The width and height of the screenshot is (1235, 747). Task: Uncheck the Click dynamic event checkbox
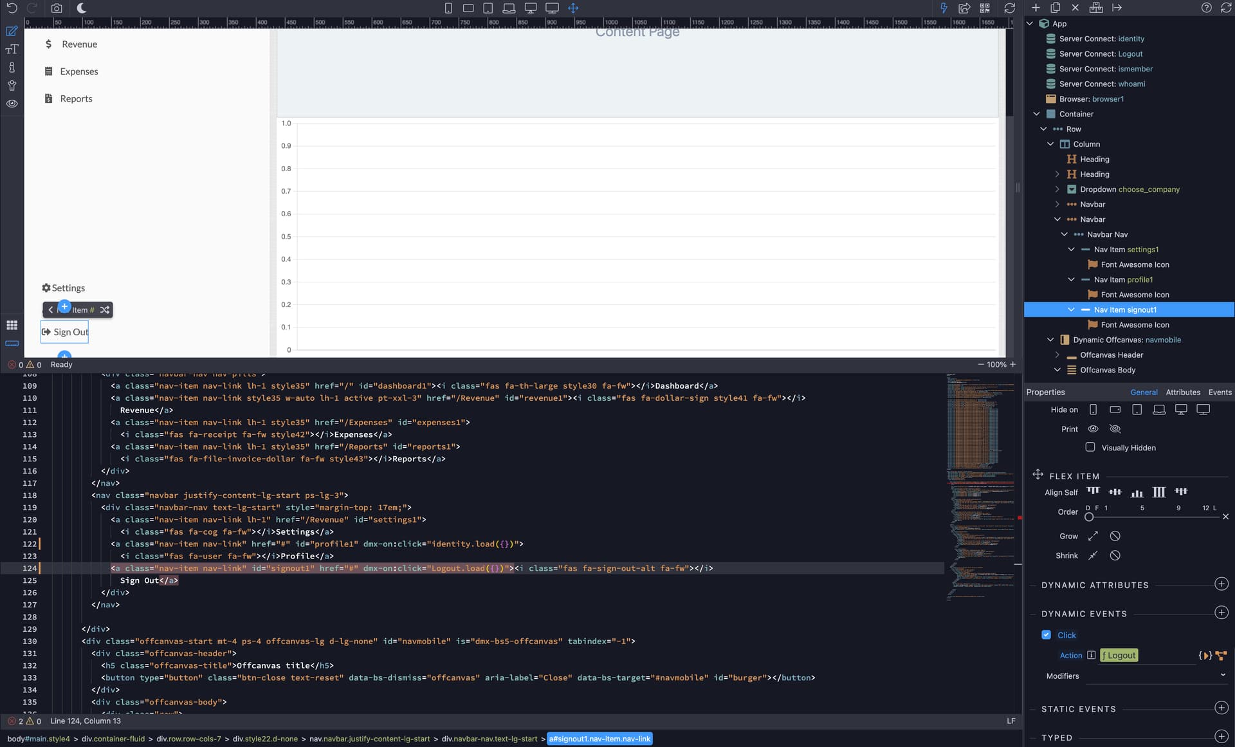[1046, 635]
